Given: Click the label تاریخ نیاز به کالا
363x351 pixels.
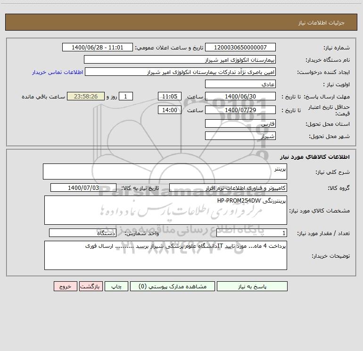Looking at the screenshot, I should tap(140, 188).
